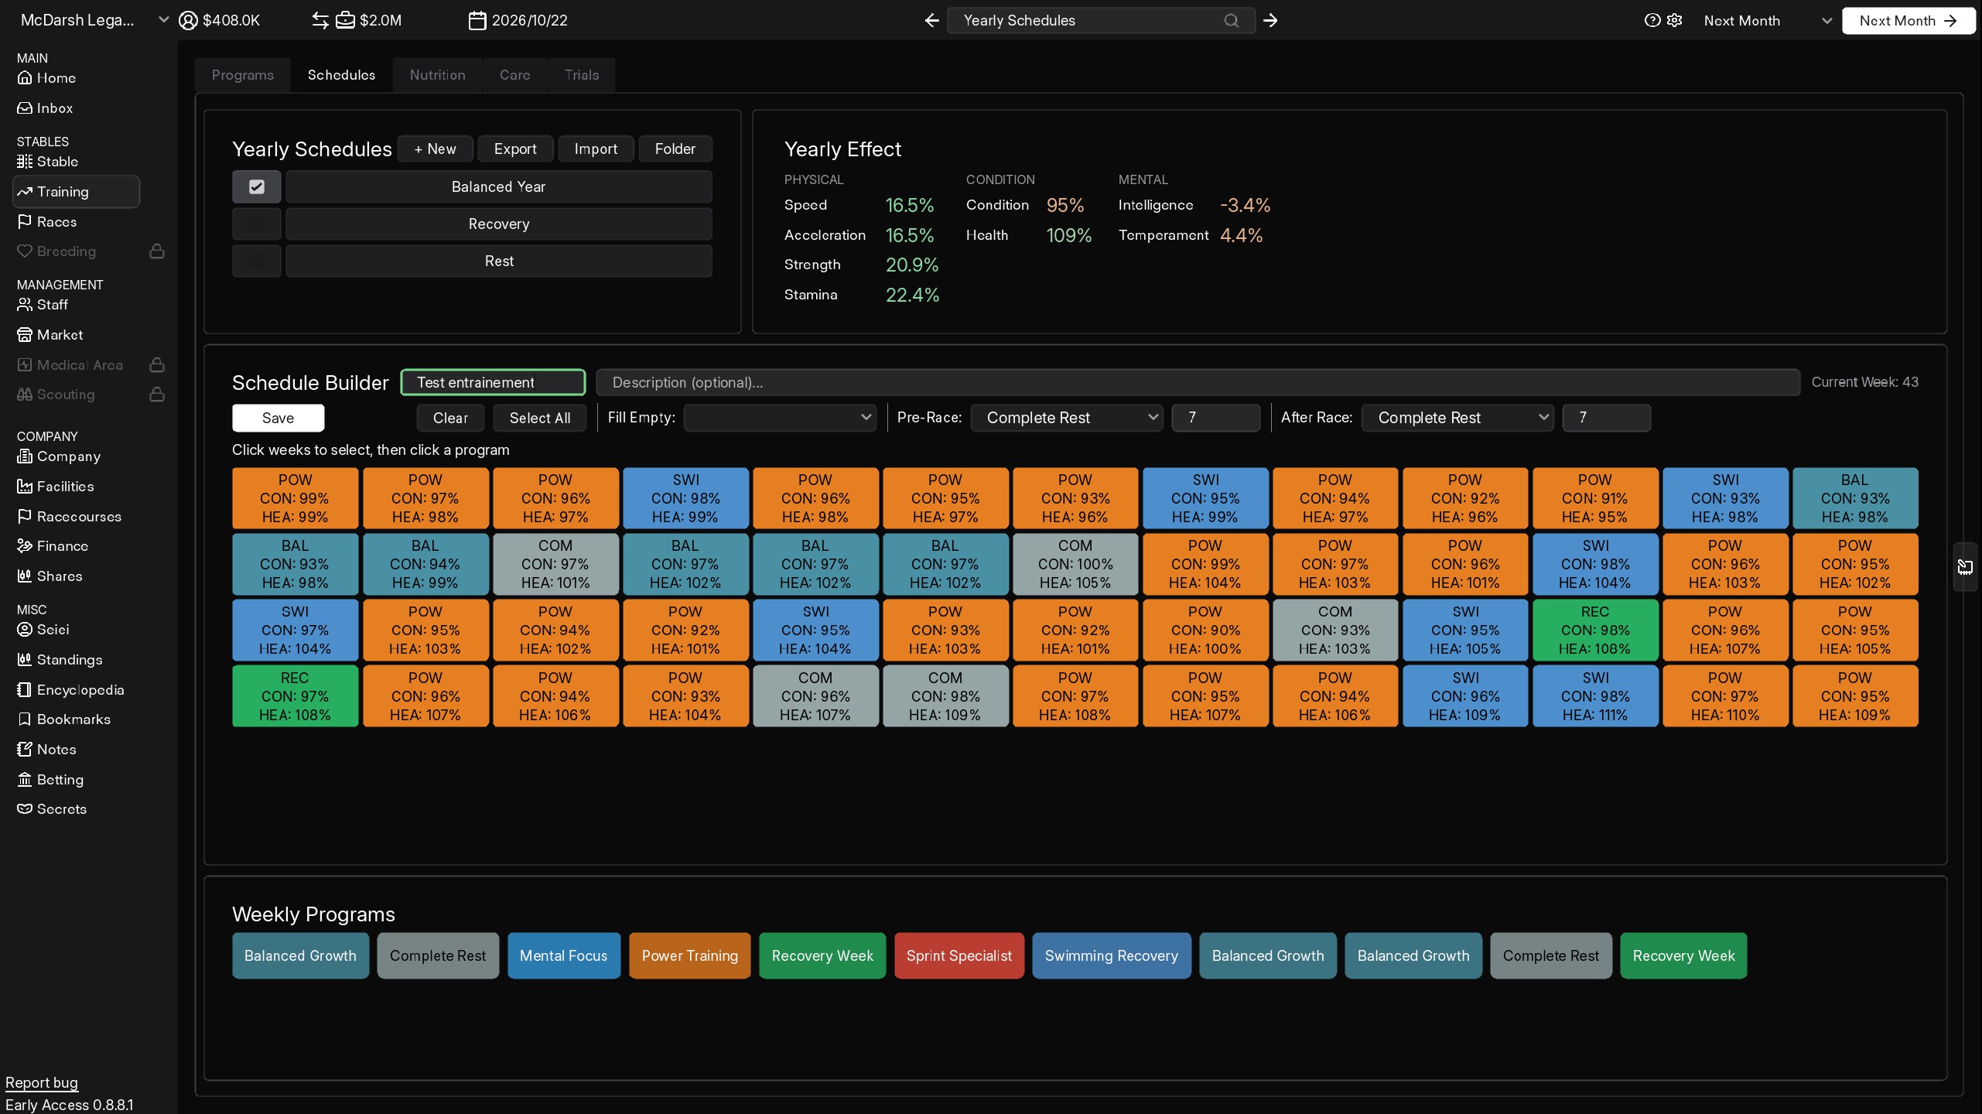Click the Description optional input field
Image resolution: width=1982 pixels, height=1114 pixels.
tap(1198, 382)
